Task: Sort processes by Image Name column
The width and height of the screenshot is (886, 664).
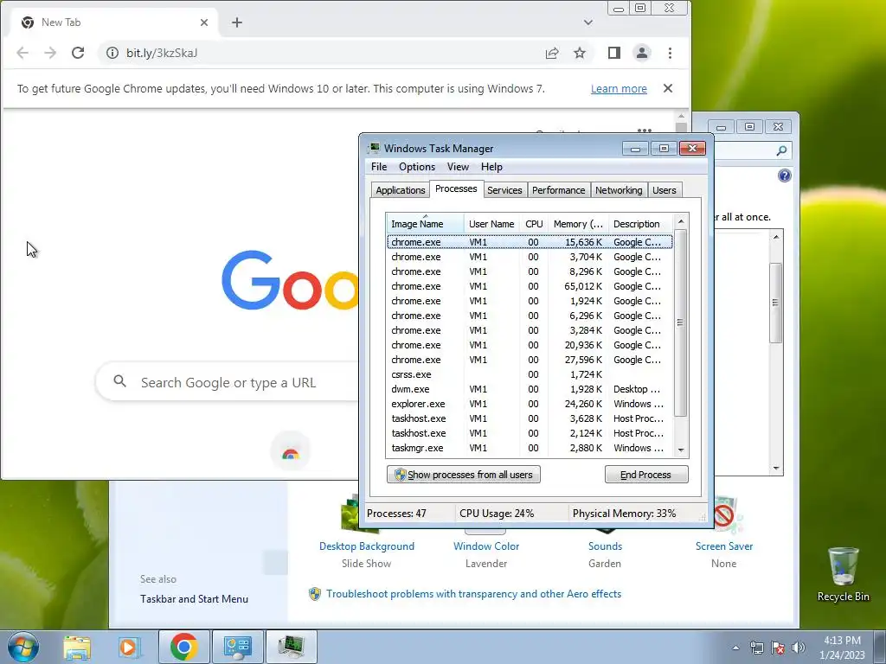Action: click(425, 224)
